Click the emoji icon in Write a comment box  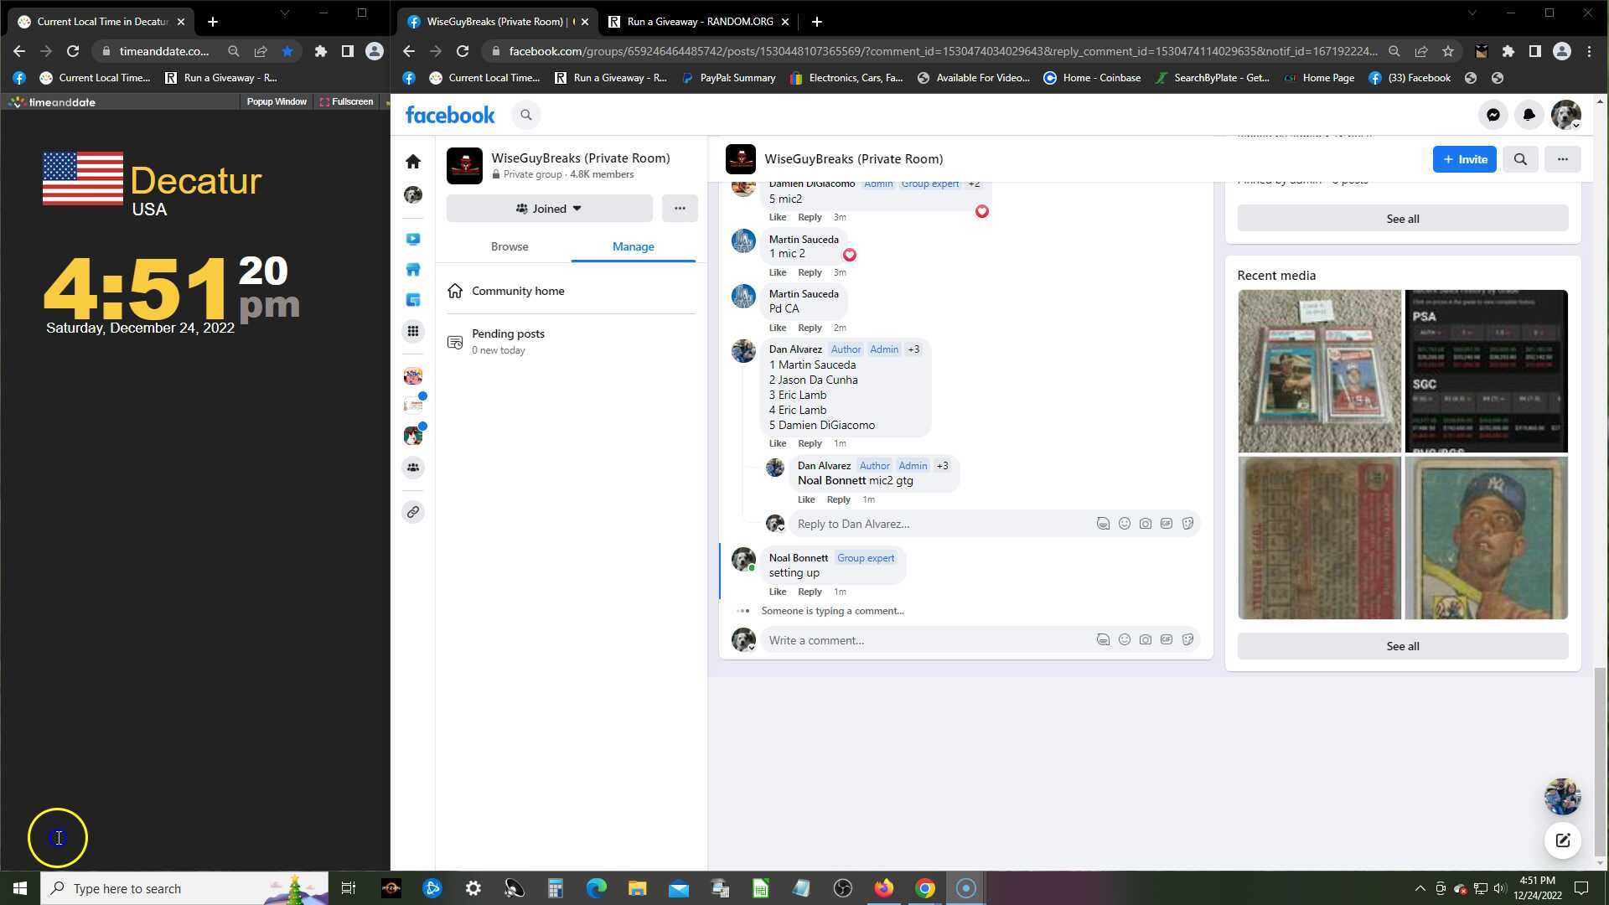(x=1124, y=640)
